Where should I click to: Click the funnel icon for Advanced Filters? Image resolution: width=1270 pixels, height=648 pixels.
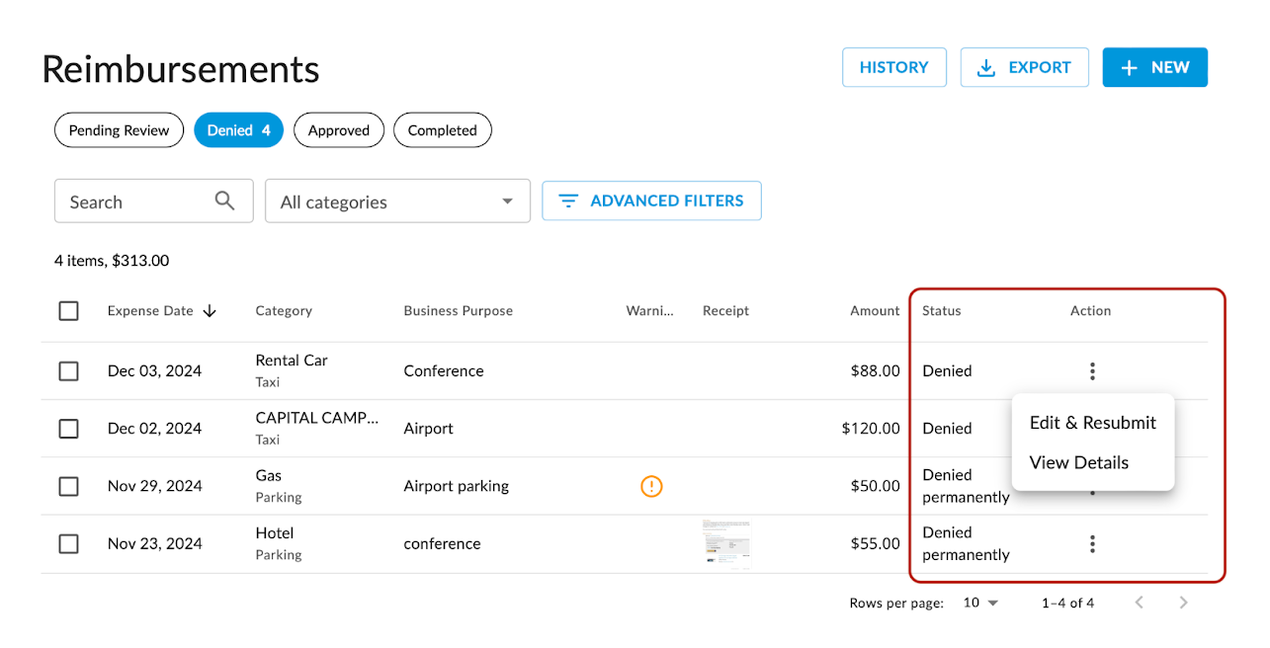click(567, 200)
